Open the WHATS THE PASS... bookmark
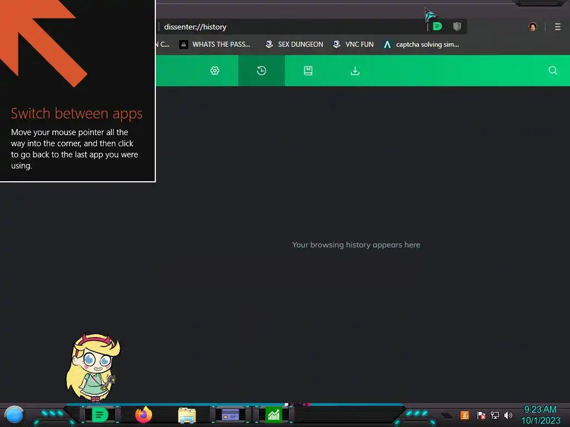This screenshot has height=427, width=570. 215,44
